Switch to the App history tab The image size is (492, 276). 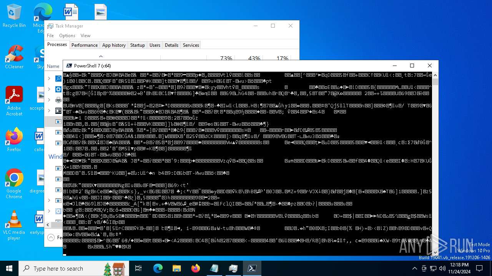114,45
